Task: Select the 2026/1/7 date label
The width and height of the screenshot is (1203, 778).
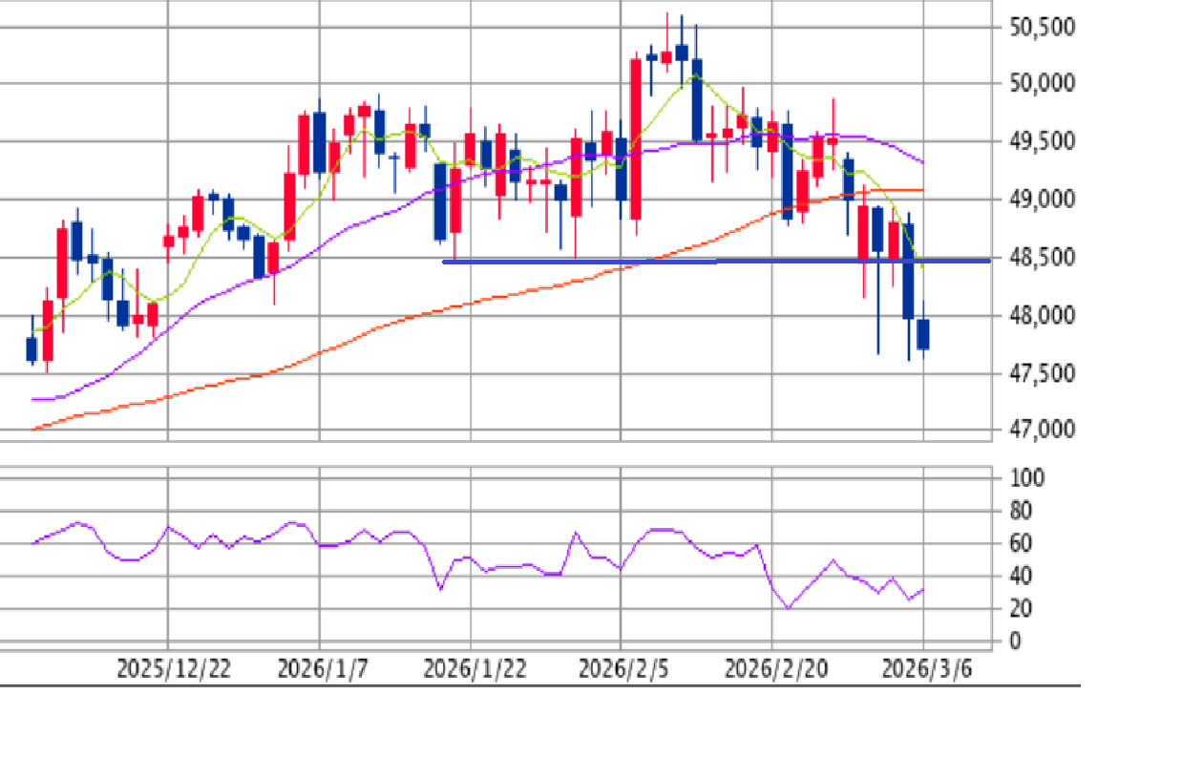Action: [322, 669]
